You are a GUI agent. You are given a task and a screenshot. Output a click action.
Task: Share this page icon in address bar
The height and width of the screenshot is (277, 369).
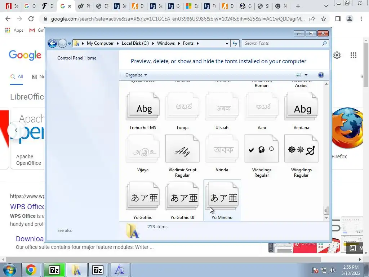312,19
